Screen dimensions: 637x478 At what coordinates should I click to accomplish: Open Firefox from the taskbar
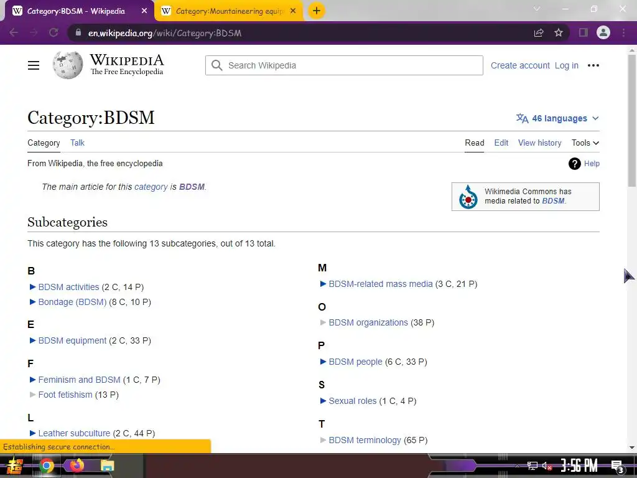pos(77,465)
